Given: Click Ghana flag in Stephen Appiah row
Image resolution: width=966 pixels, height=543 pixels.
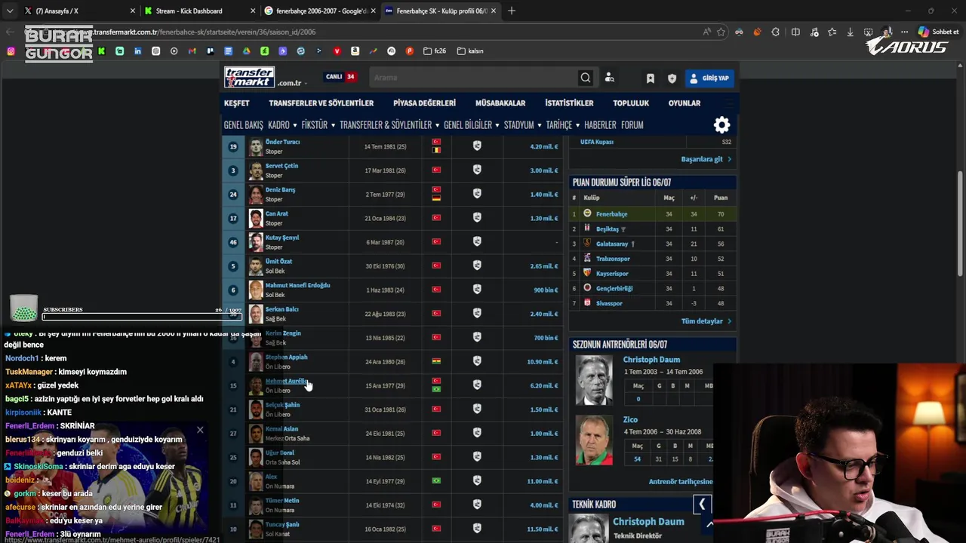Looking at the screenshot, I should (x=436, y=362).
